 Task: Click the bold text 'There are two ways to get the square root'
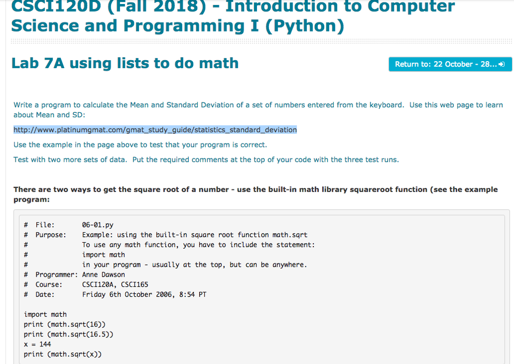coord(255,195)
